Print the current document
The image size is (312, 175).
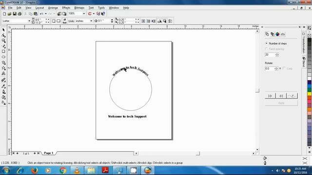click(19, 14)
